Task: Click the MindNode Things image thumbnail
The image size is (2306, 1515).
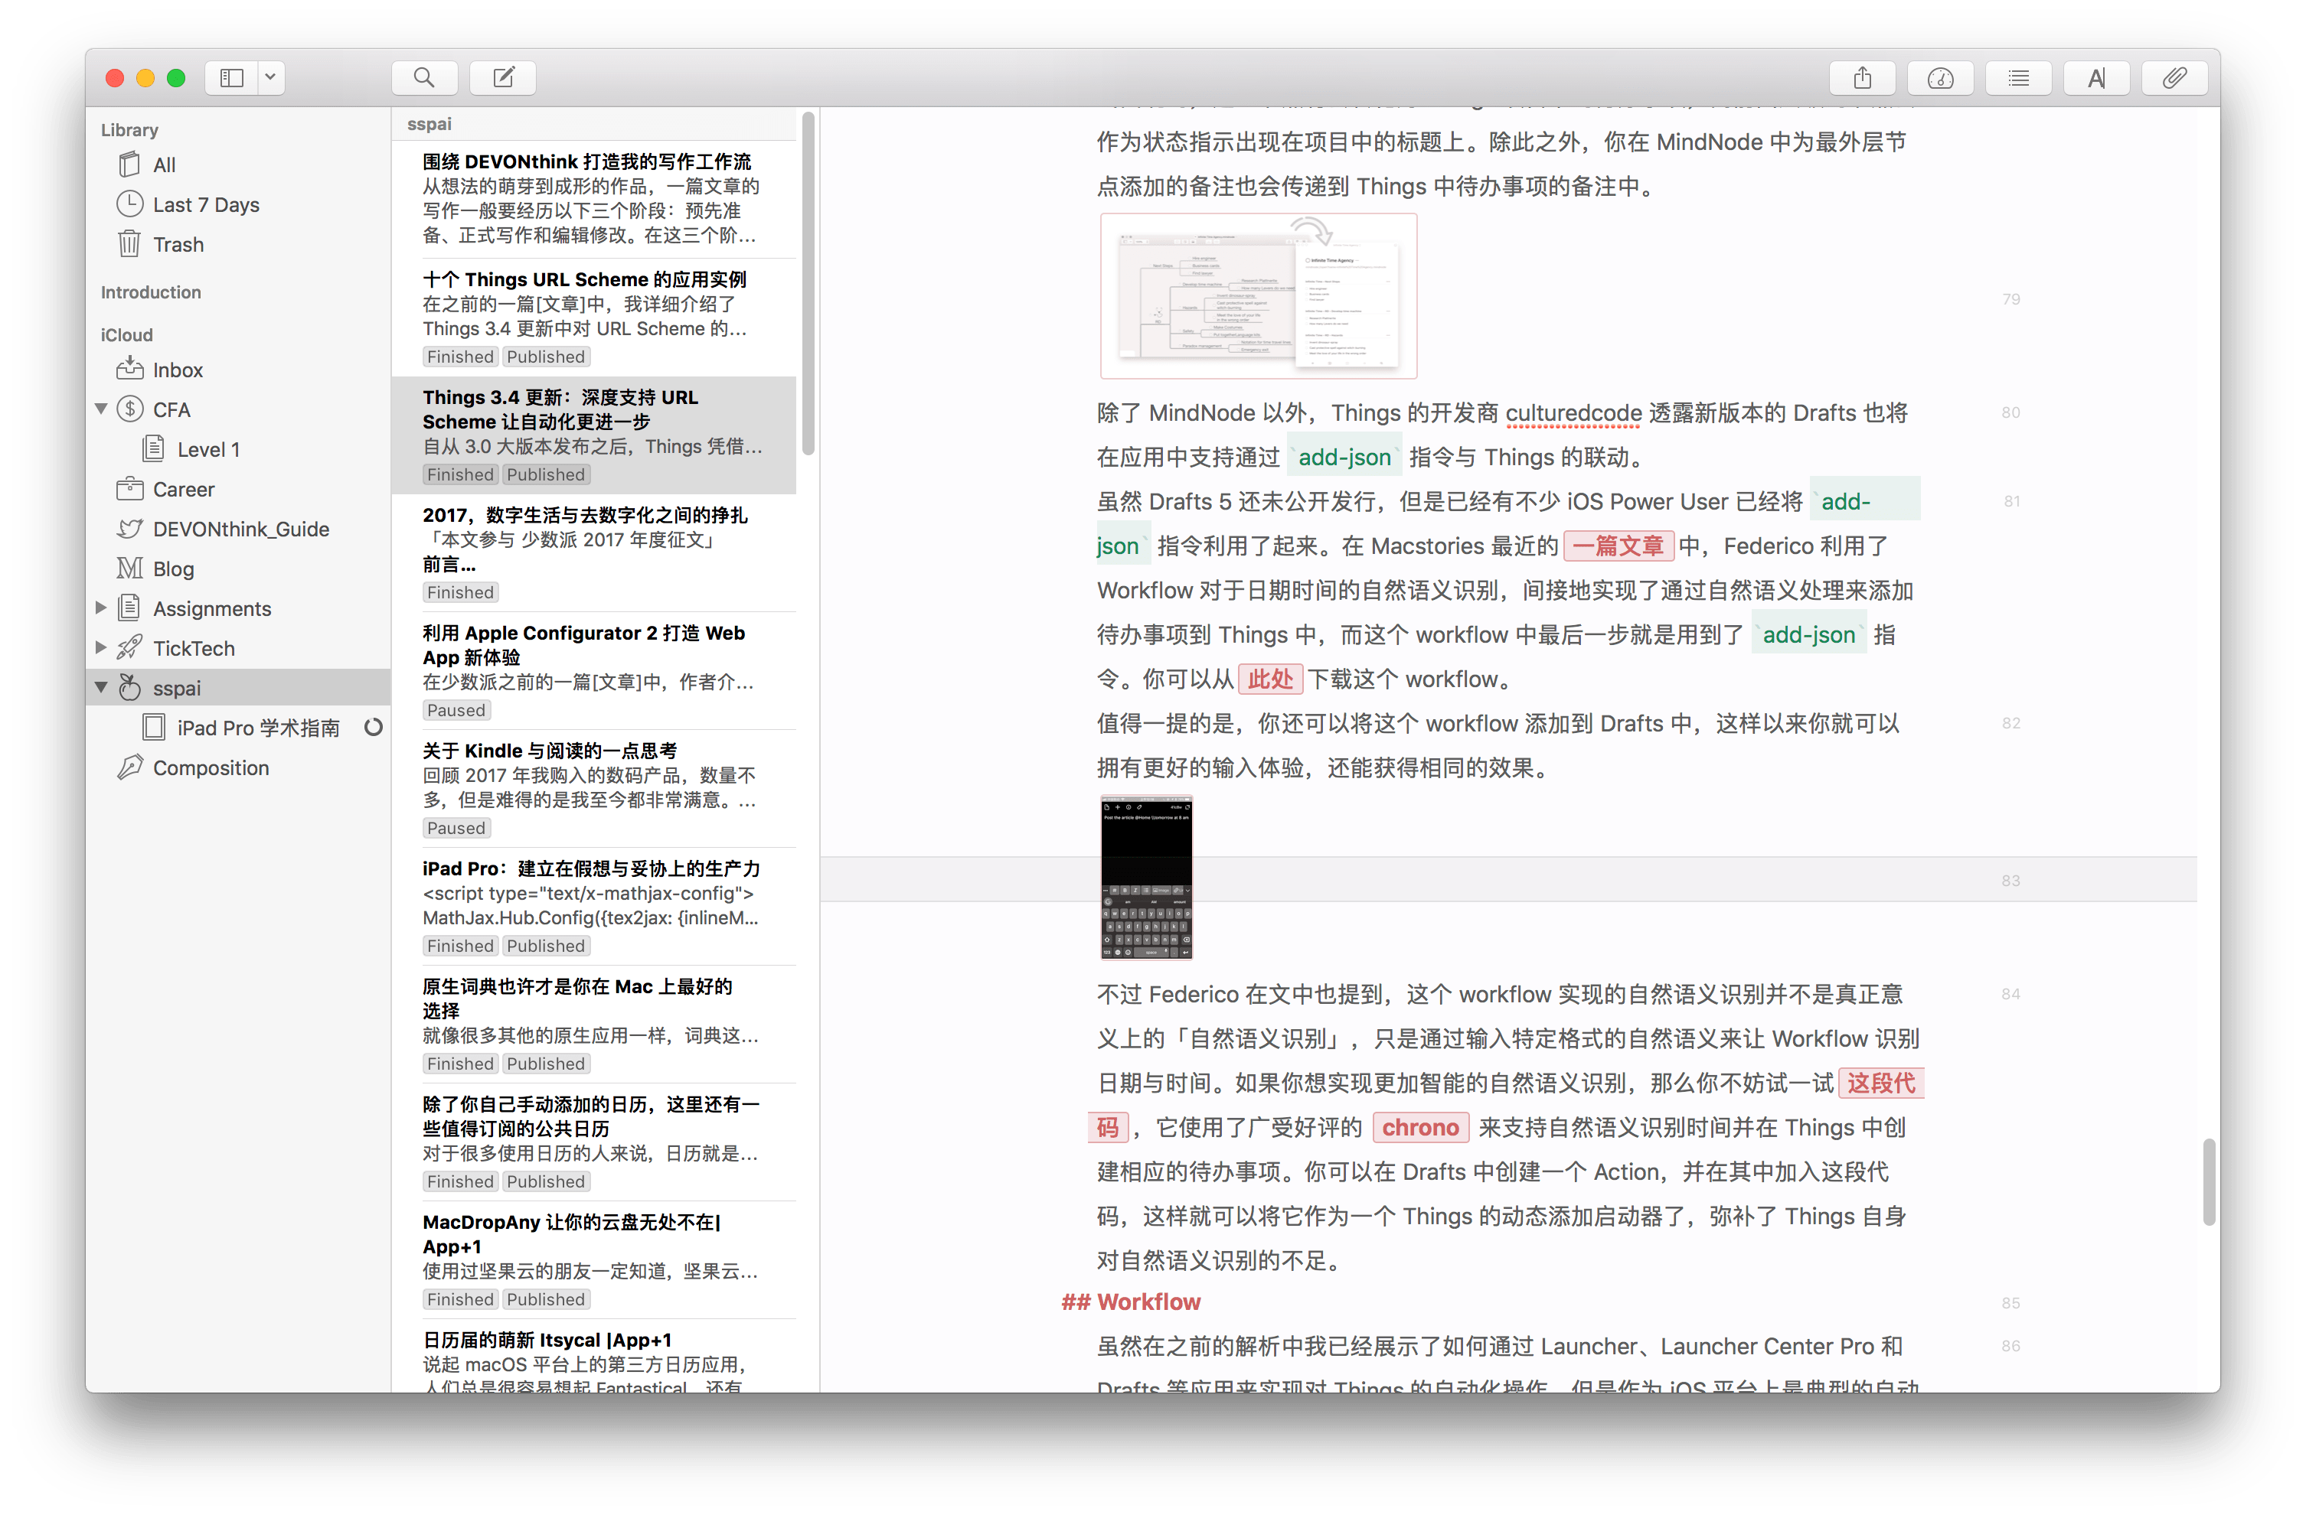Action: [1258, 296]
